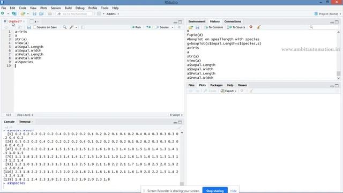Click the Open File folder icon
343x193 pixels.
23,14
